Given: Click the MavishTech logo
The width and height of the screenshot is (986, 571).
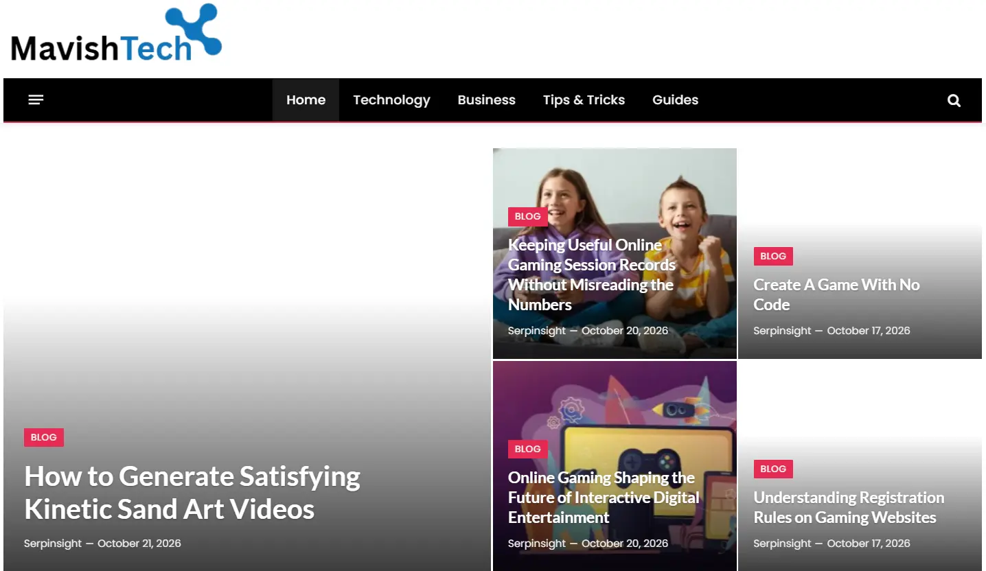Looking at the screenshot, I should pyautogui.click(x=116, y=33).
